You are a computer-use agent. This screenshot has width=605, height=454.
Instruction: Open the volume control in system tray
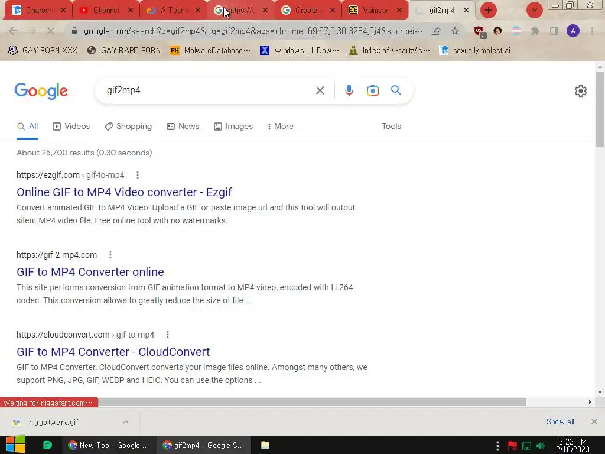pyautogui.click(x=540, y=446)
